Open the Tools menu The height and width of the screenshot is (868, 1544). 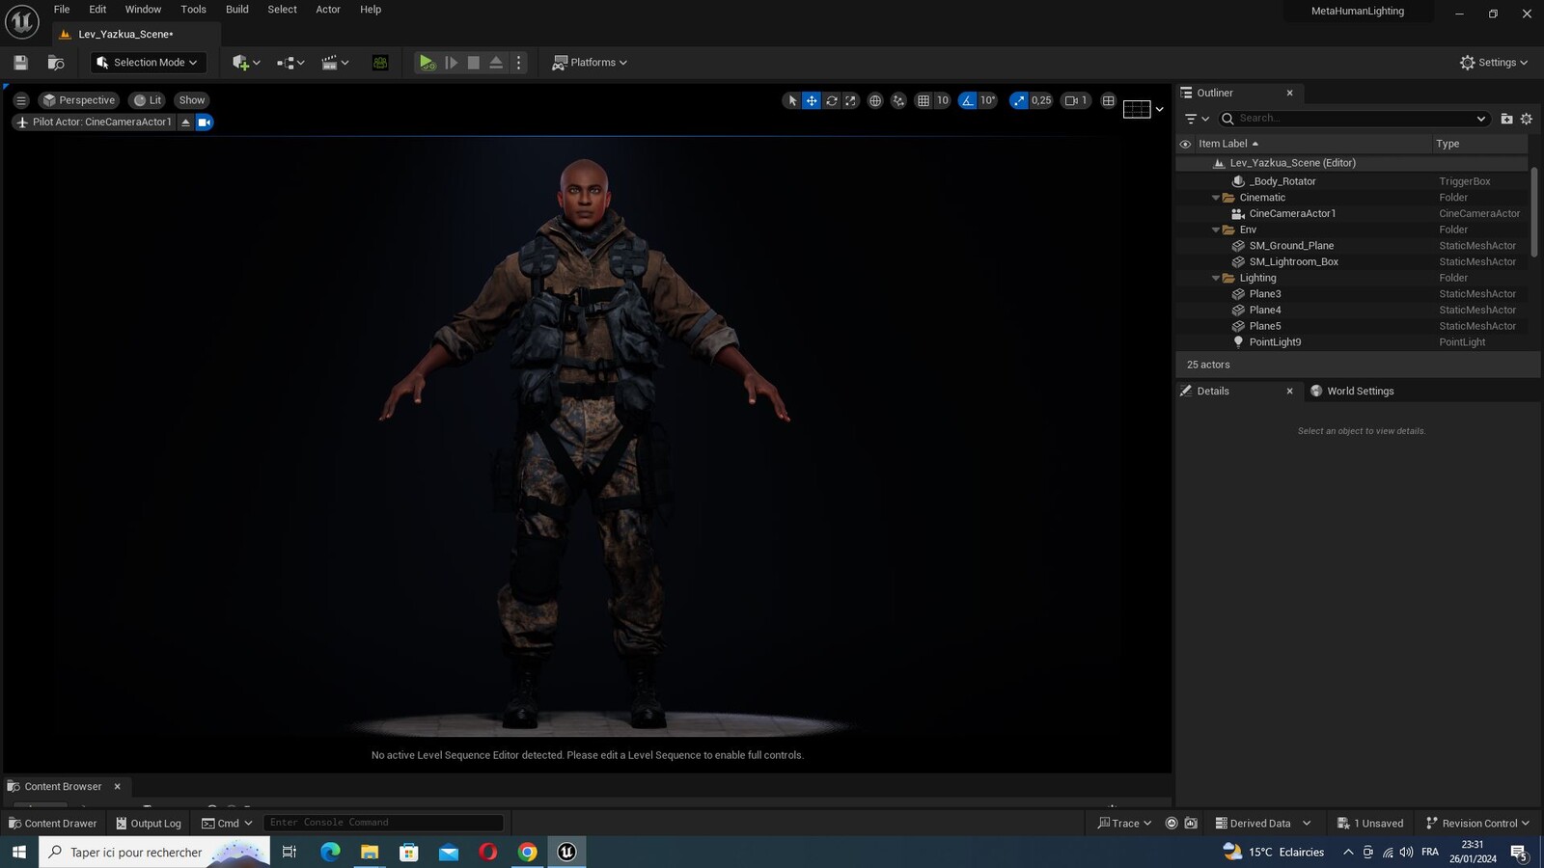[x=193, y=10]
